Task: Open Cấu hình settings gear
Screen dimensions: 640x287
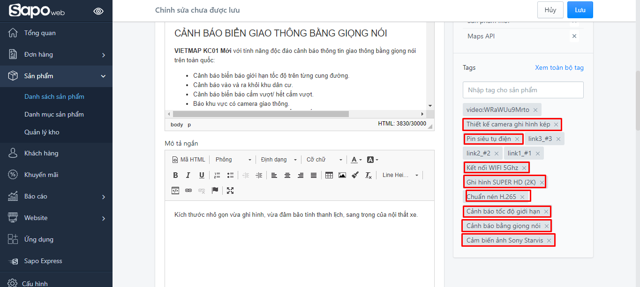Action: 13,283
